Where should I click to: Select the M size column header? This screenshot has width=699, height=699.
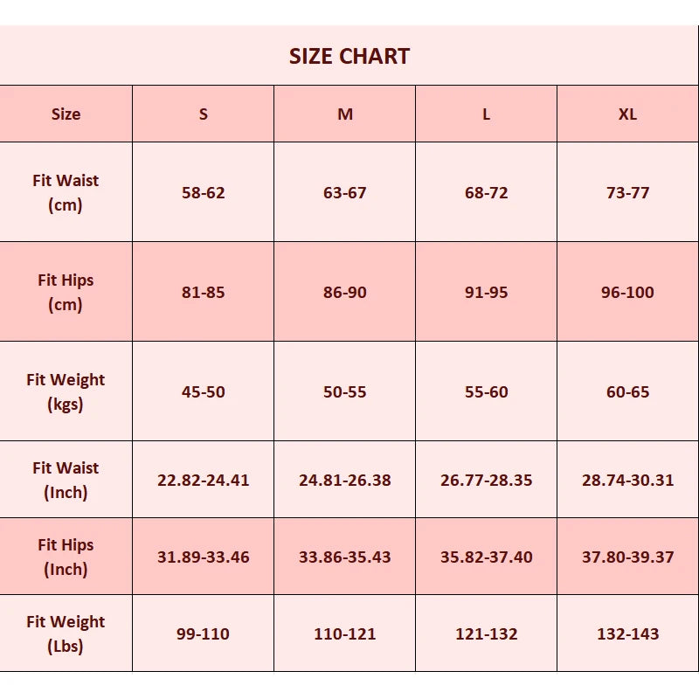pos(344,114)
